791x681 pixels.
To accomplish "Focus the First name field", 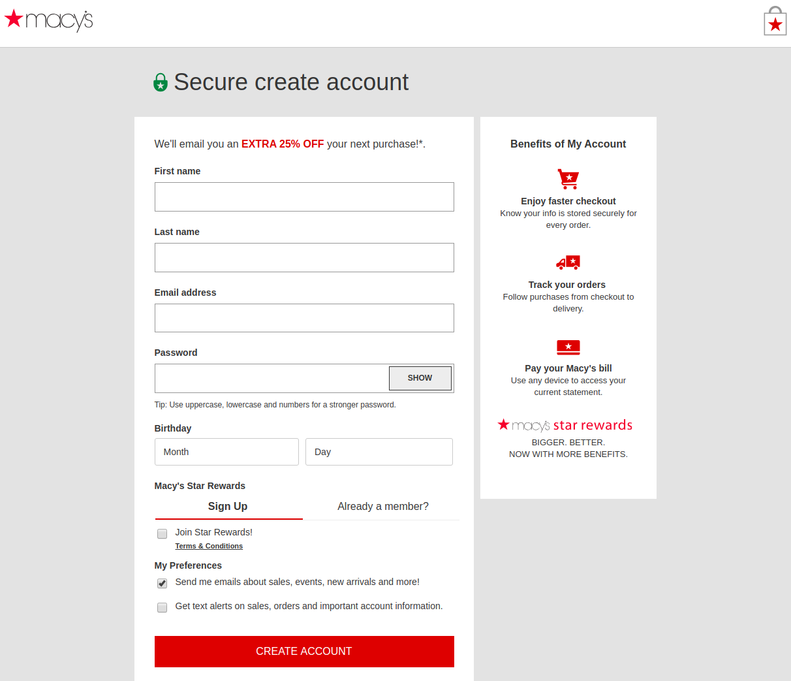I will click(x=304, y=197).
